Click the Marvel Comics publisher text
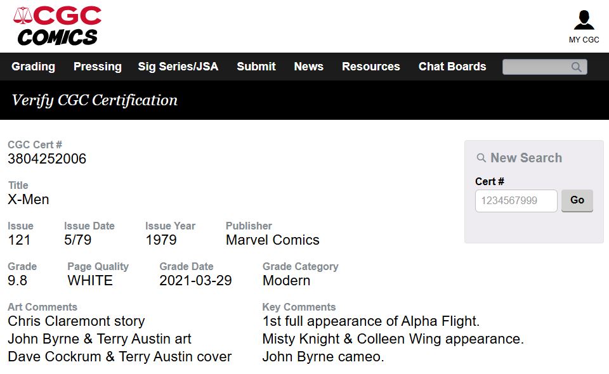Image resolution: width=609 pixels, height=374 pixels. [272, 240]
